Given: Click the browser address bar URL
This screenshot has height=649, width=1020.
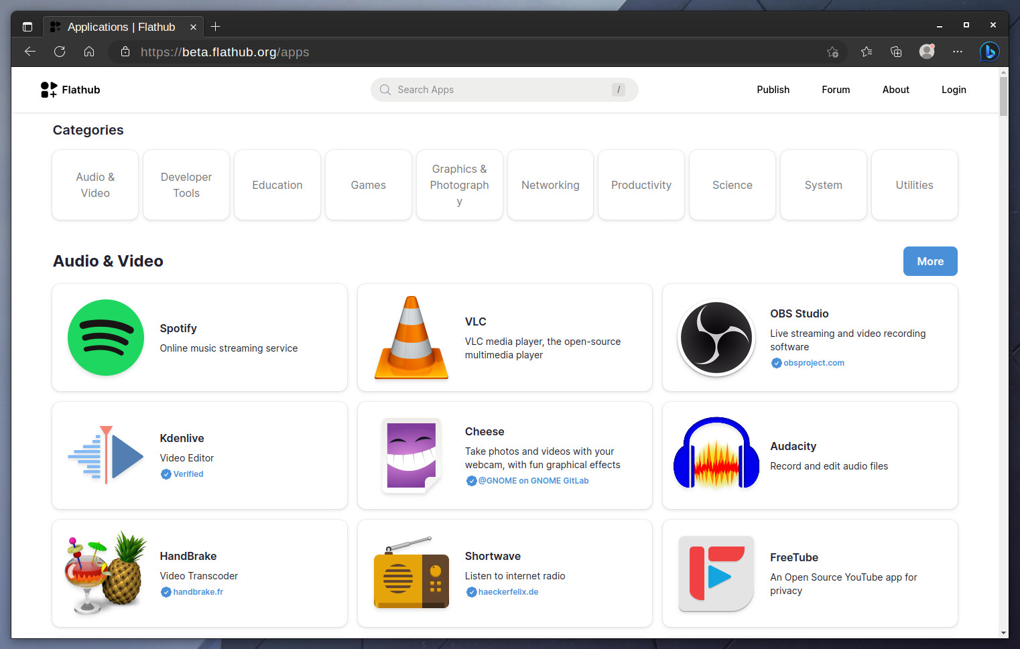Looking at the screenshot, I should (225, 52).
